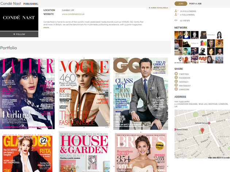Image resolution: width=230 pixels, height=172 pixels.
Task: Open the GQ magazine cover
Action: (141, 93)
